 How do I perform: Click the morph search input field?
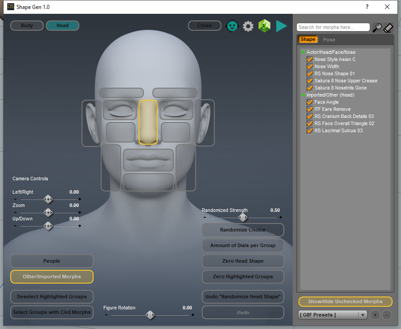pyautogui.click(x=333, y=27)
